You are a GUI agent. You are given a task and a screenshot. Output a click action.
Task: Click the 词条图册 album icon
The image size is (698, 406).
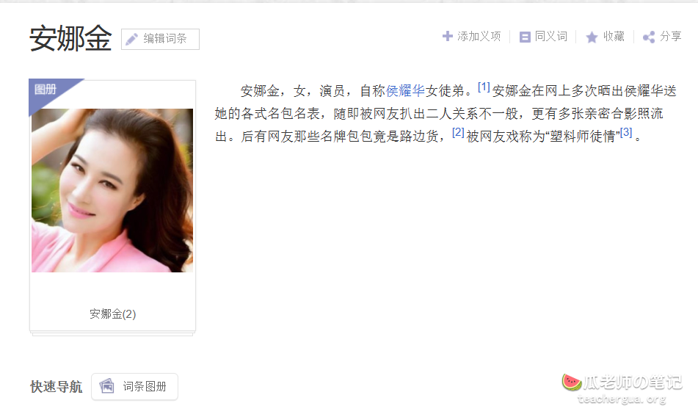tap(107, 385)
